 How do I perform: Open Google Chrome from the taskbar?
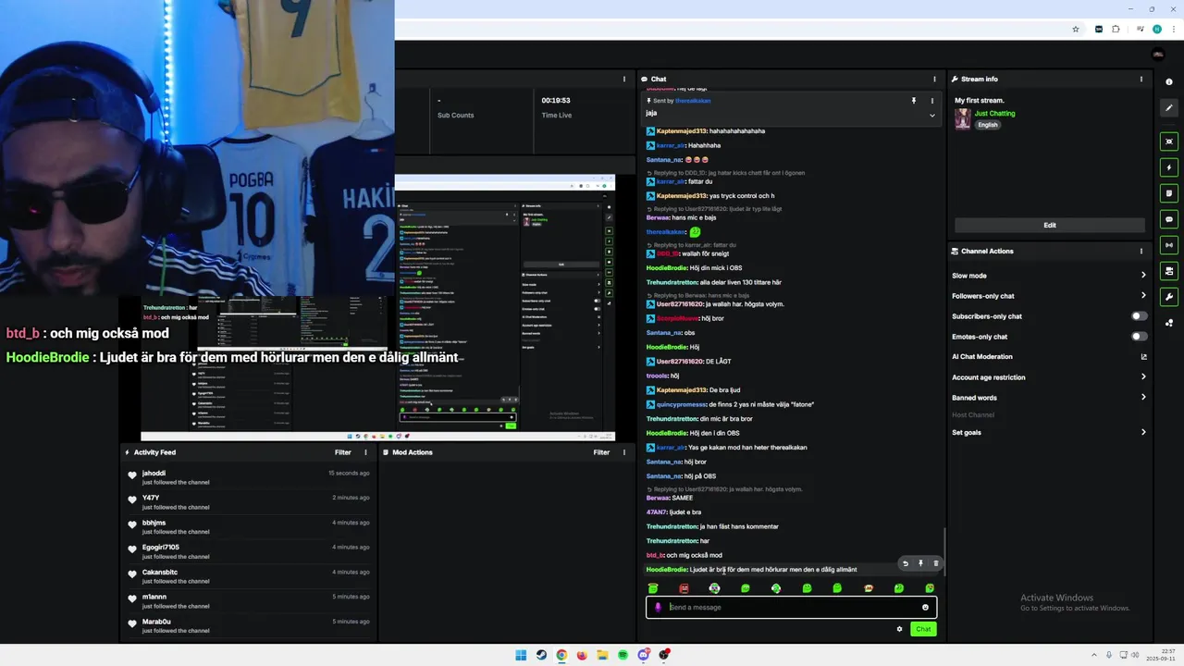(561, 655)
